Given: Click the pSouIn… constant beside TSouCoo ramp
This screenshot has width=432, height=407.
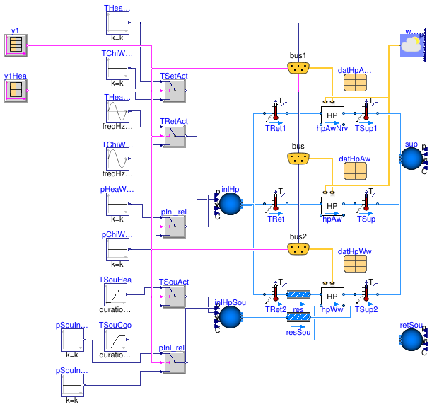Looking at the screenshot, I should 72,340.
